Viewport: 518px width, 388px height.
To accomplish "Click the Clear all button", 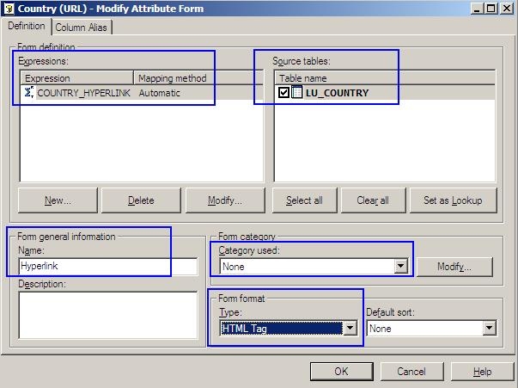I will (x=372, y=200).
